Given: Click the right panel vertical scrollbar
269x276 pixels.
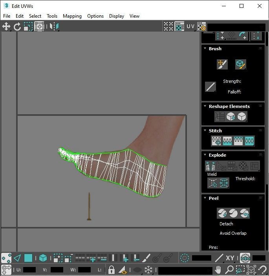Looking at the screenshot, I should [267, 115].
